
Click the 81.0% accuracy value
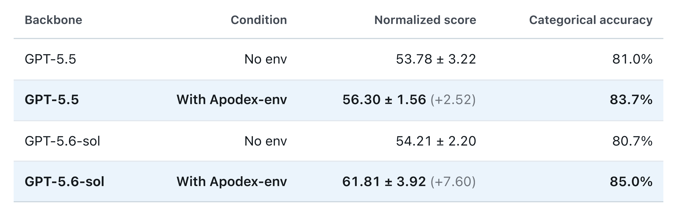tap(632, 59)
